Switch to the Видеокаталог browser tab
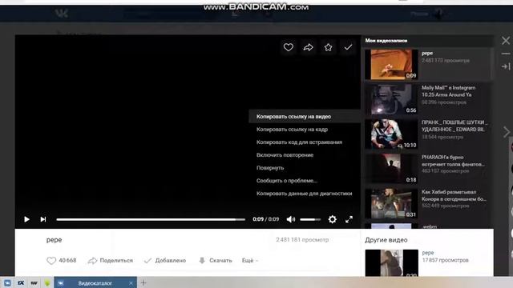This screenshot has width=513, height=288. click(x=95, y=283)
